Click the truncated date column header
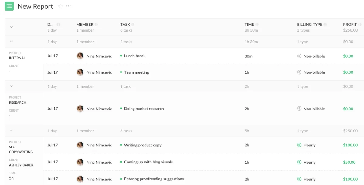 pyautogui.click(x=50, y=25)
